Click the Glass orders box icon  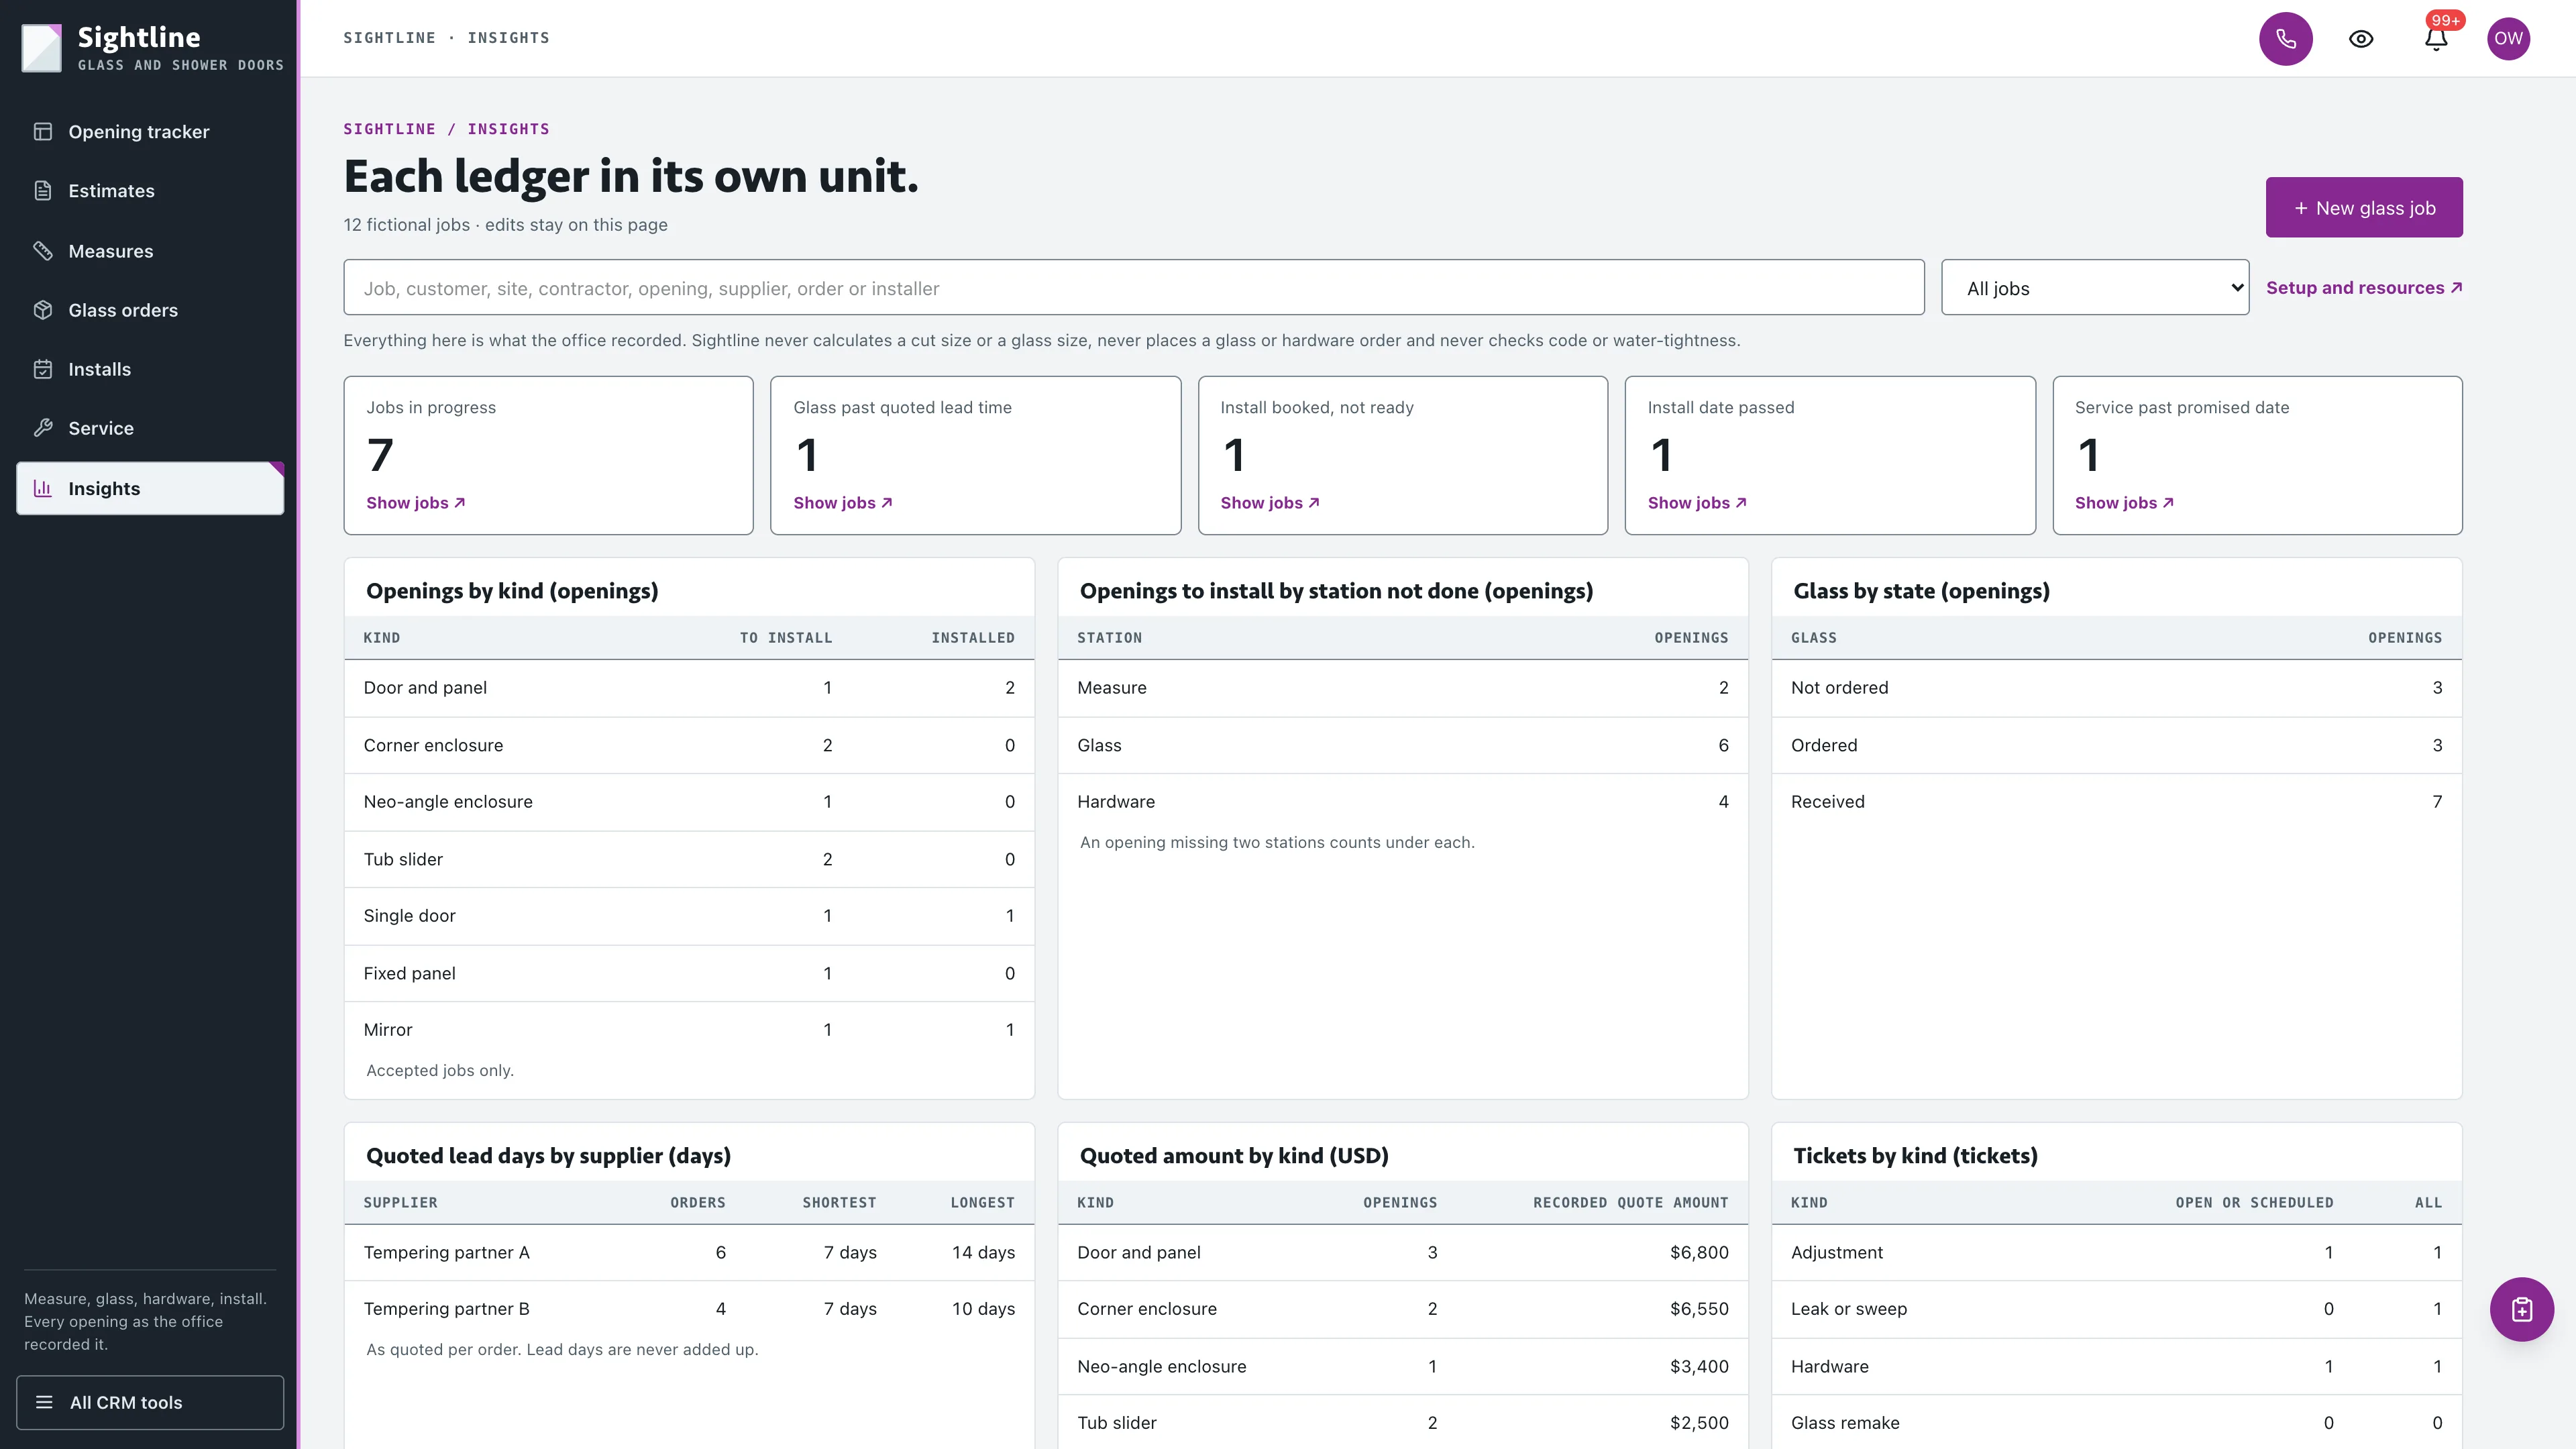coord(43,310)
